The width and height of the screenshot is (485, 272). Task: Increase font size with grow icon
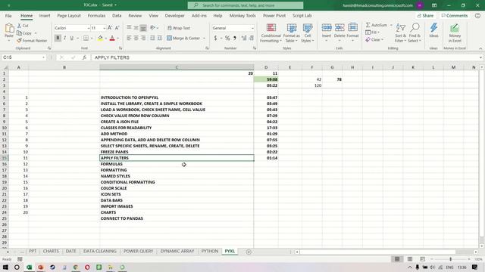click(110, 28)
